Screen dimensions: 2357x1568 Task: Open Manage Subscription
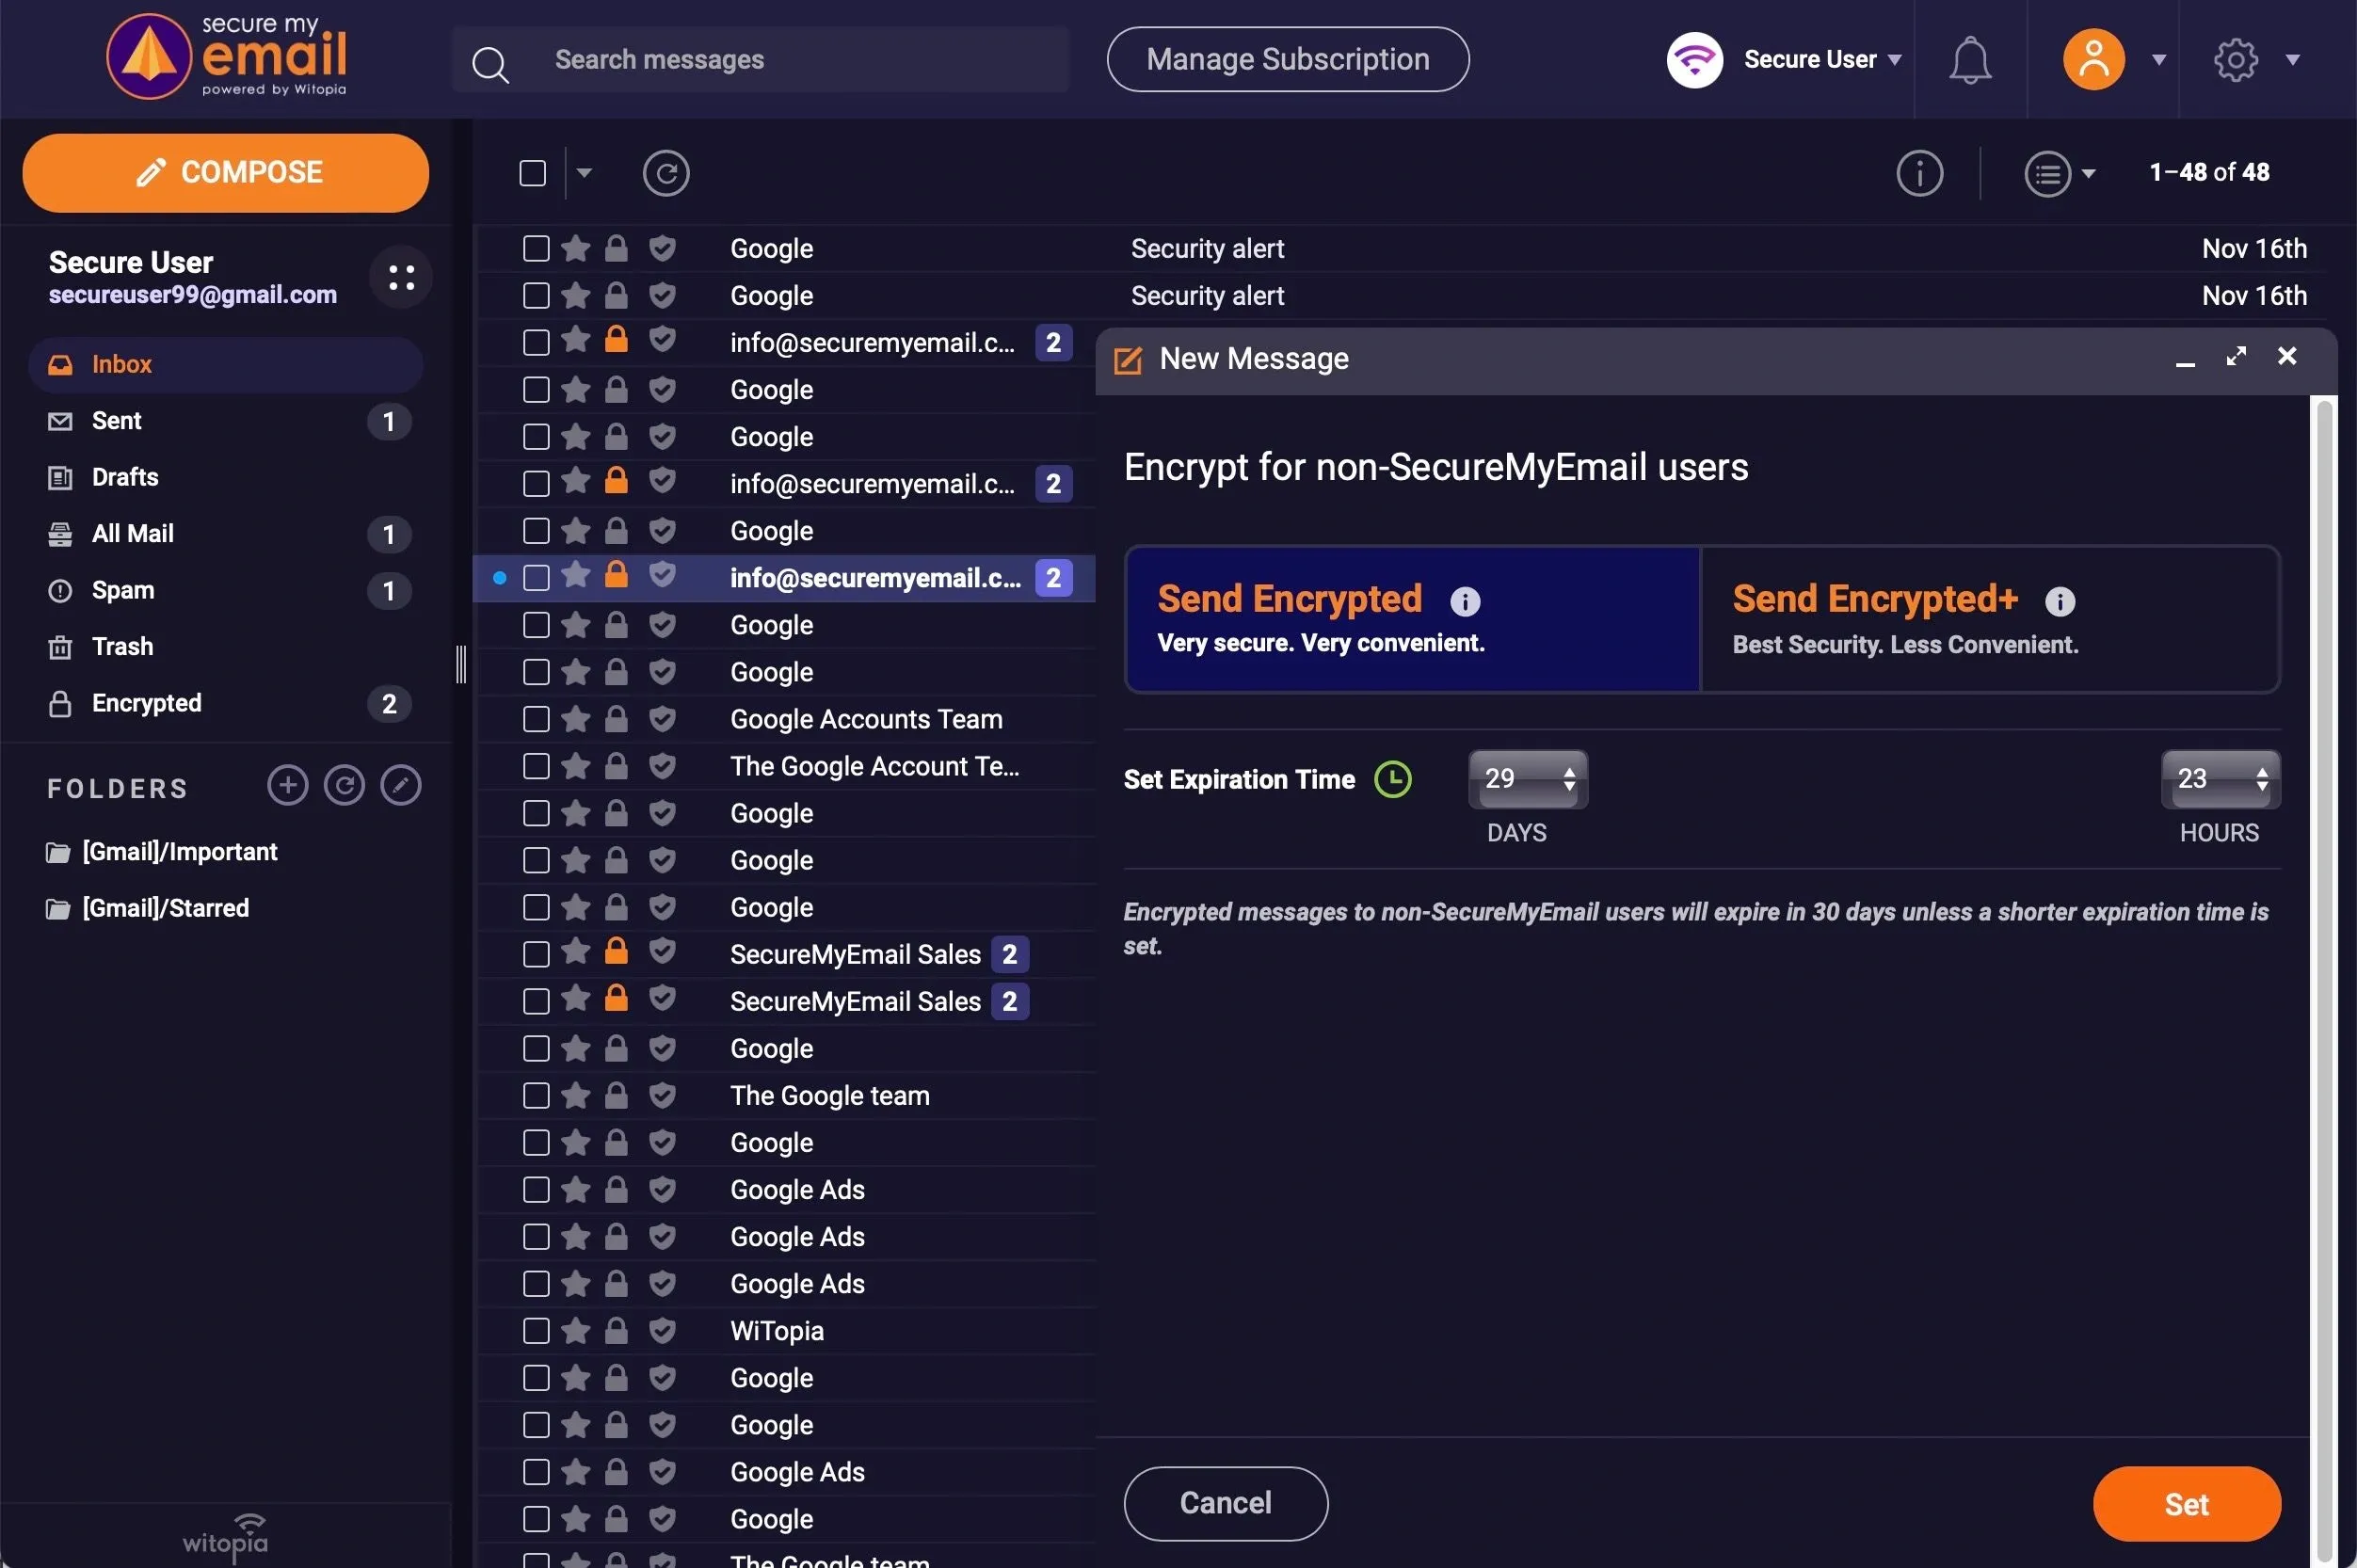click(1287, 59)
